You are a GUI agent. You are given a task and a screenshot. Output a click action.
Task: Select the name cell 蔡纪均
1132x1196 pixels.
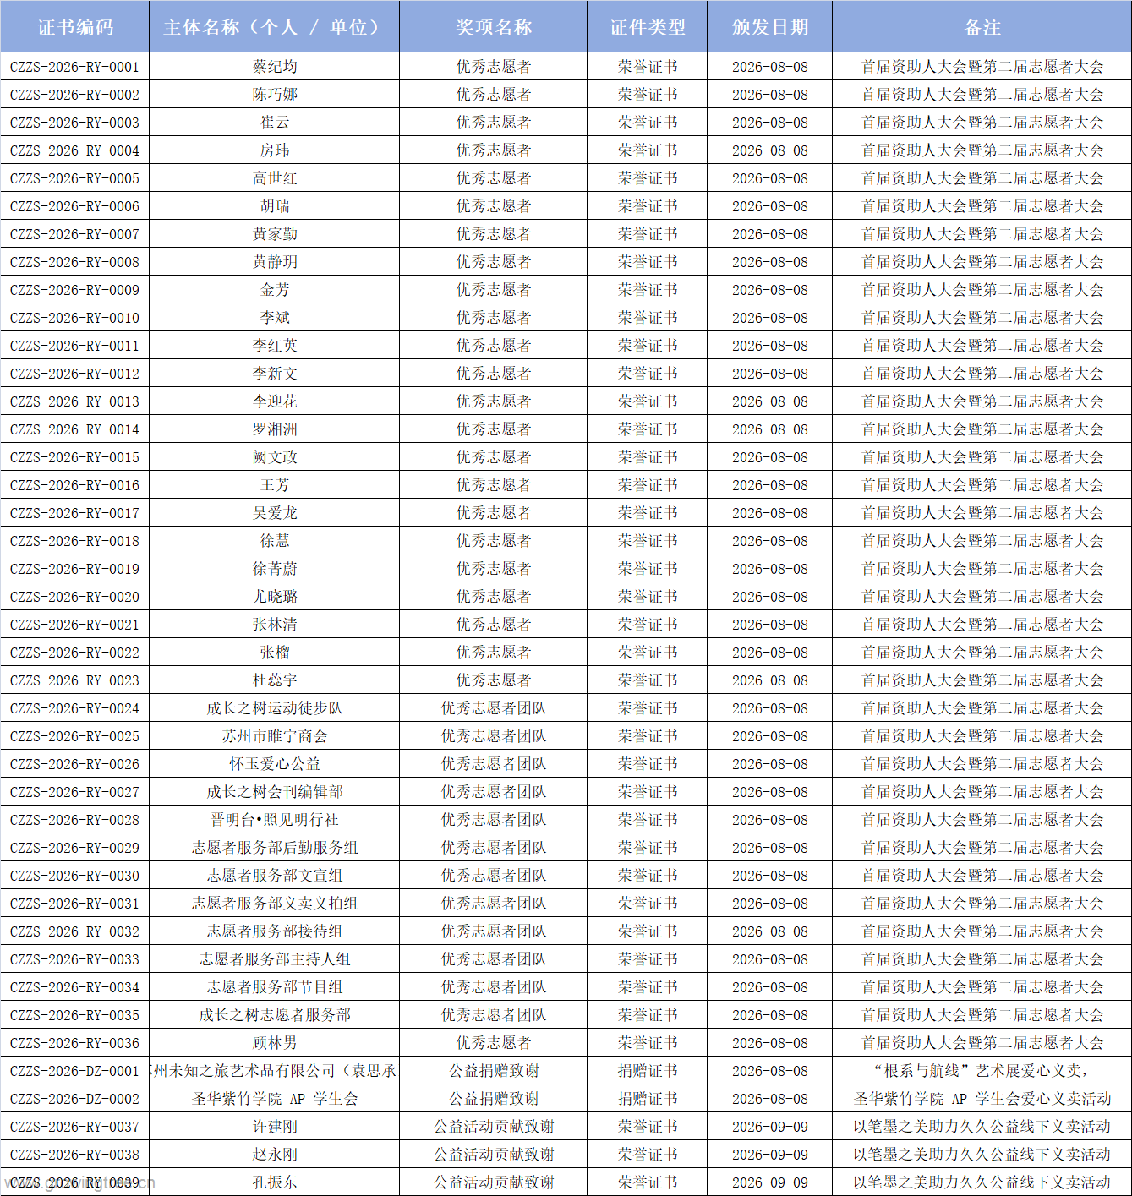point(274,67)
